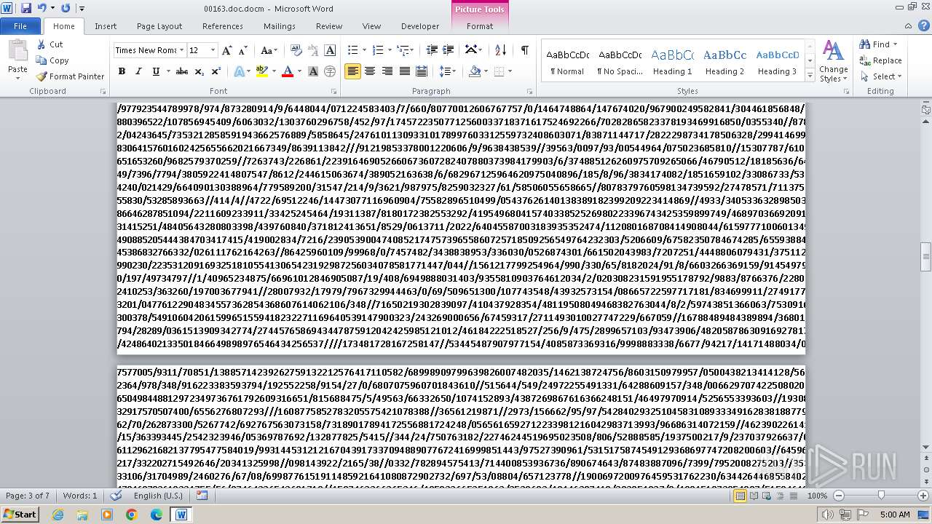The image size is (932, 524).
Task: Click the Shrink Font icon
Action: coord(242,50)
